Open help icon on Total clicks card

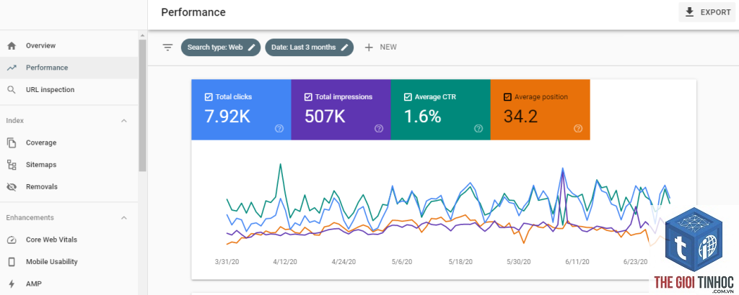point(279,128)
